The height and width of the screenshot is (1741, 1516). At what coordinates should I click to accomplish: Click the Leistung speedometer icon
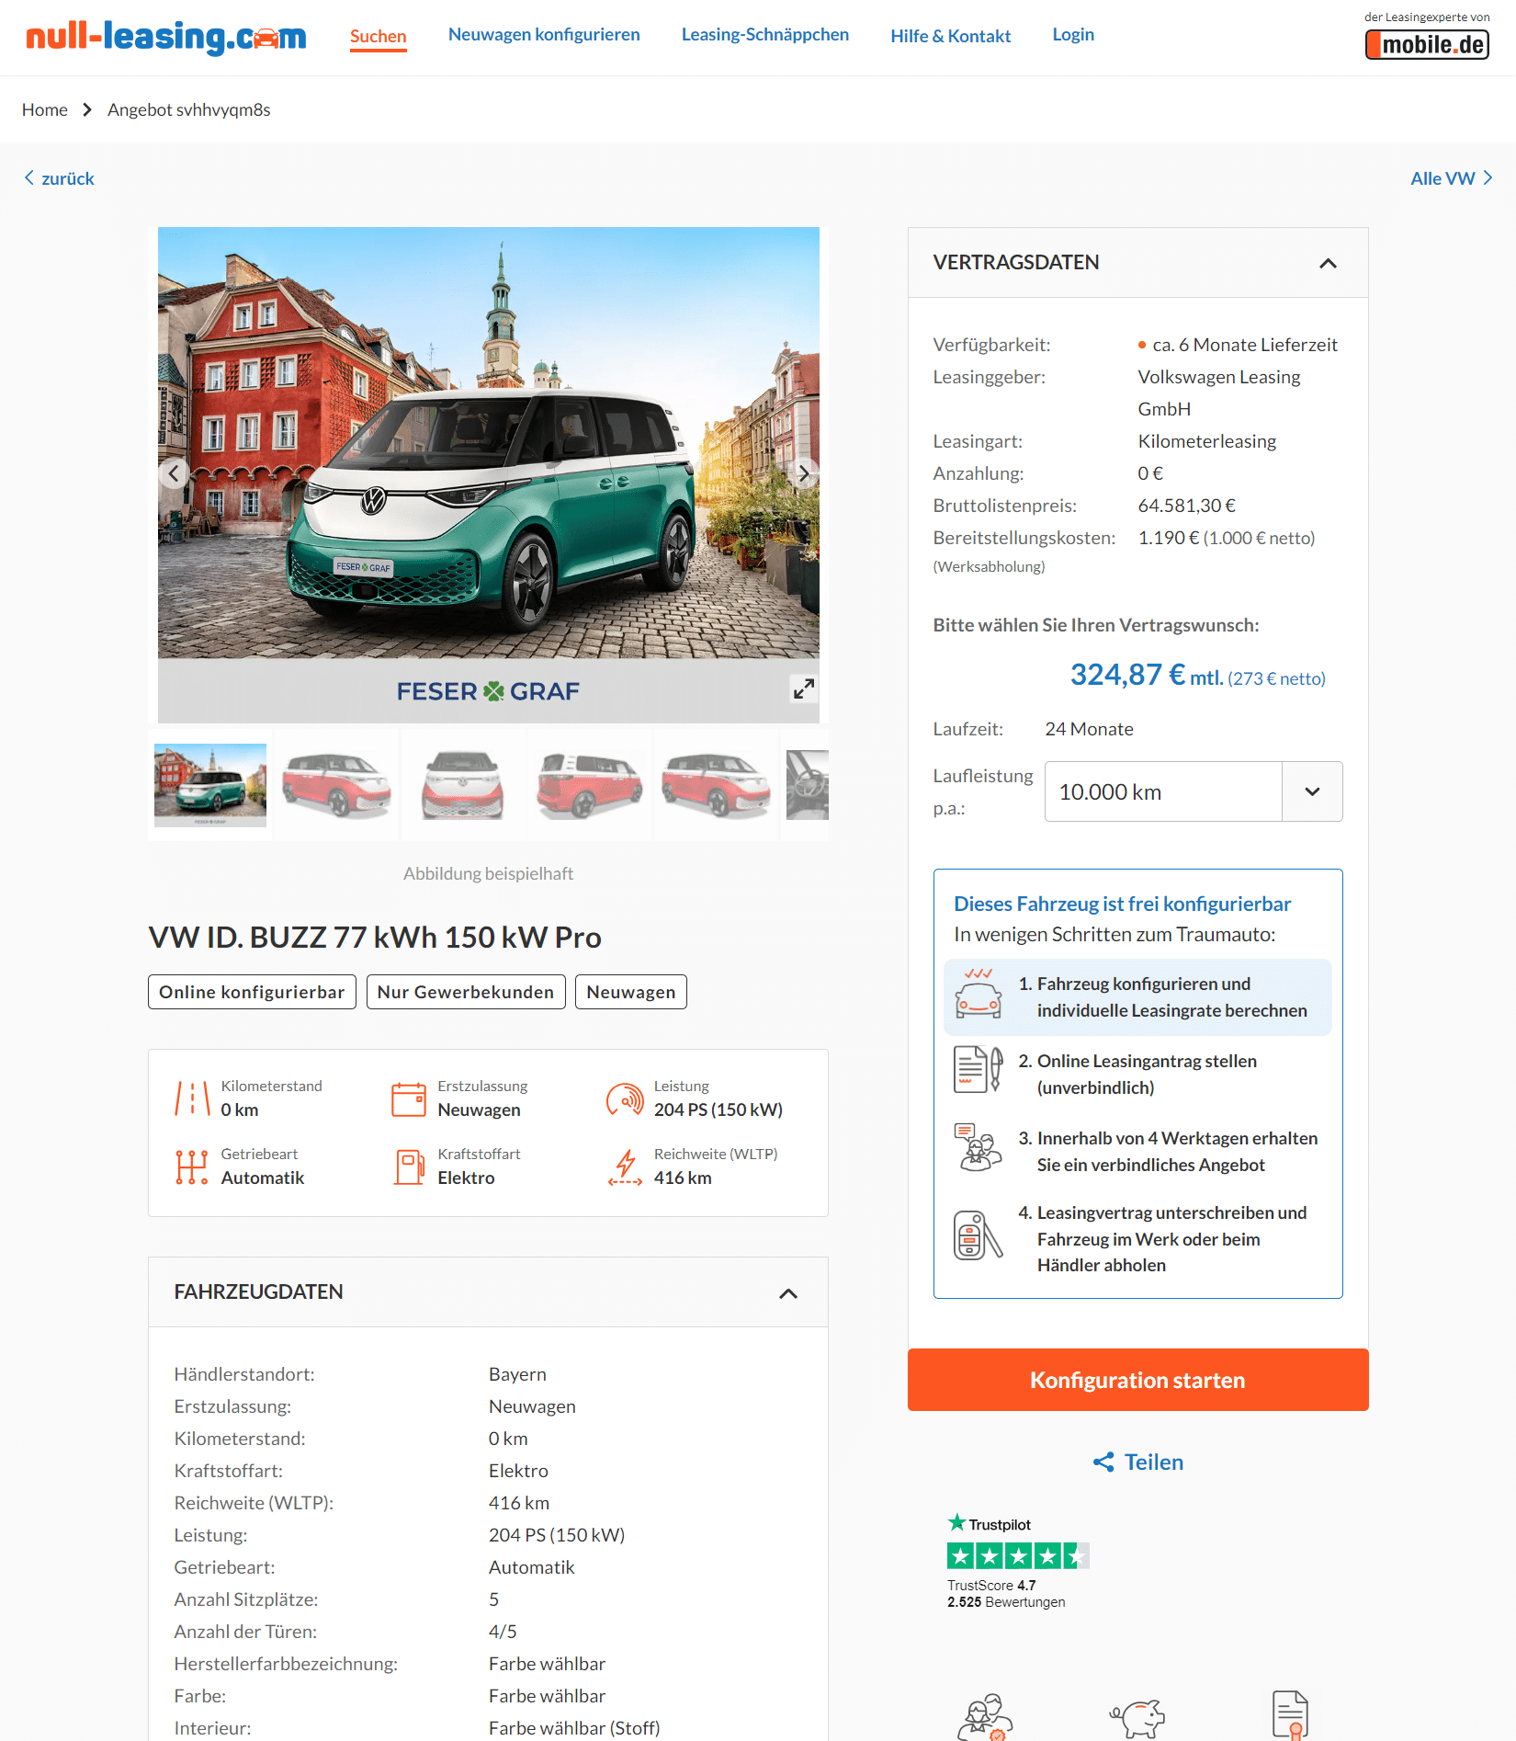pos(626,1098)
